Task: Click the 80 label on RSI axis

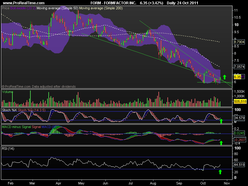Action: point(236,154)
